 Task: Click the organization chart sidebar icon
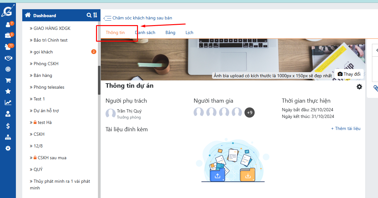[8, 137]
